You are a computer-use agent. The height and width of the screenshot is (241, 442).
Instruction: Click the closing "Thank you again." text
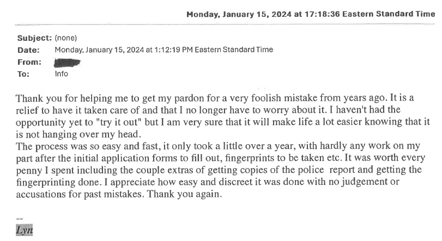[x=185, y=194]
